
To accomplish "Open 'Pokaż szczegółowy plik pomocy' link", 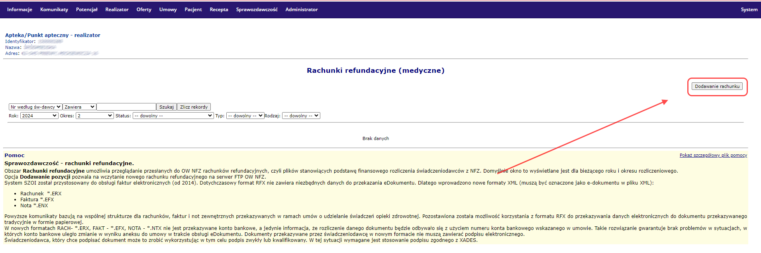I will coord(713,155).
